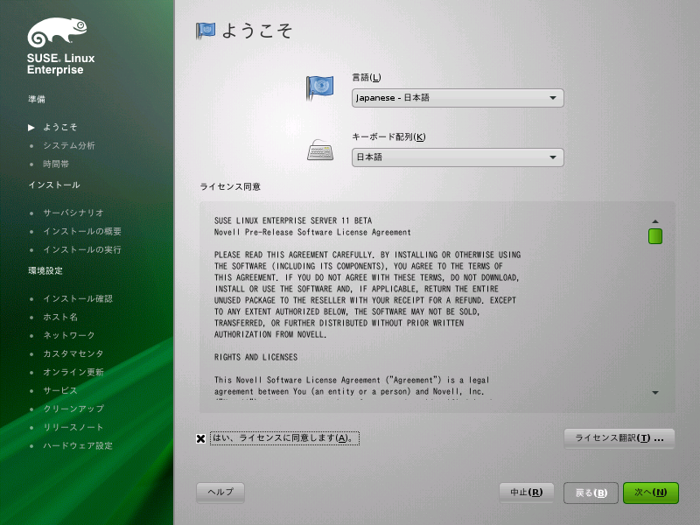Select ホスト名 step in sidebar
Image resolution: width=700 pixels, height=525 pixels.
[60, 317]
